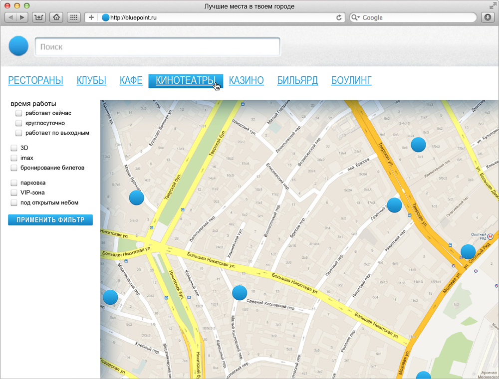Click the browser URL address field
Viewport: 499px width, 379px height.
[220, 17]
